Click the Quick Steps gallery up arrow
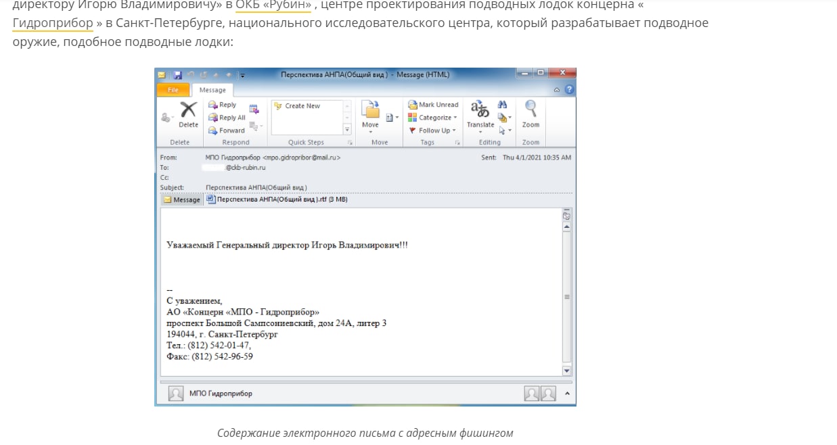 tap(347, 106)
